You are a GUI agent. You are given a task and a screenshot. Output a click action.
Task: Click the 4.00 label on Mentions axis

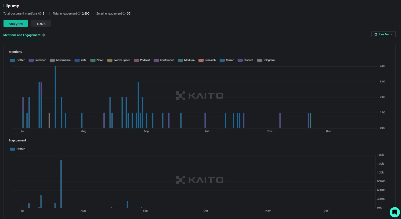pyautogui.click(x=382, y=66)
